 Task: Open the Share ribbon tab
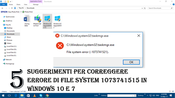coord(18,5)
